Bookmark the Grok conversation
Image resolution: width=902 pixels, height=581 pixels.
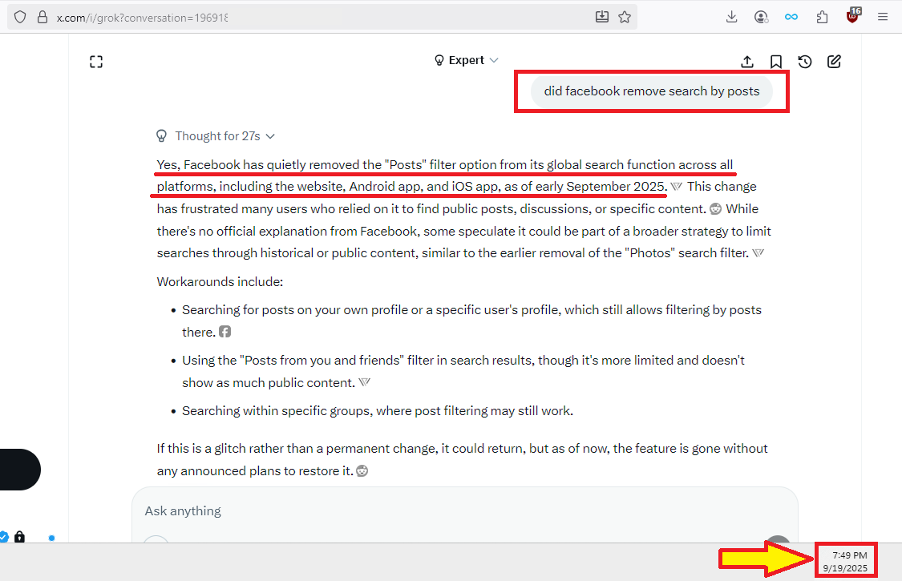tap(776, 62)
